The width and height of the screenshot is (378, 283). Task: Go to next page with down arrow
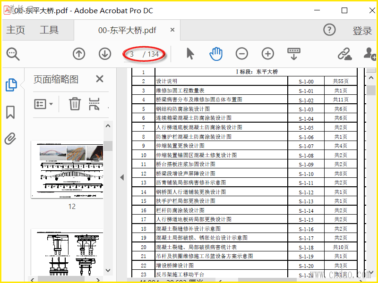click(105, 54)
